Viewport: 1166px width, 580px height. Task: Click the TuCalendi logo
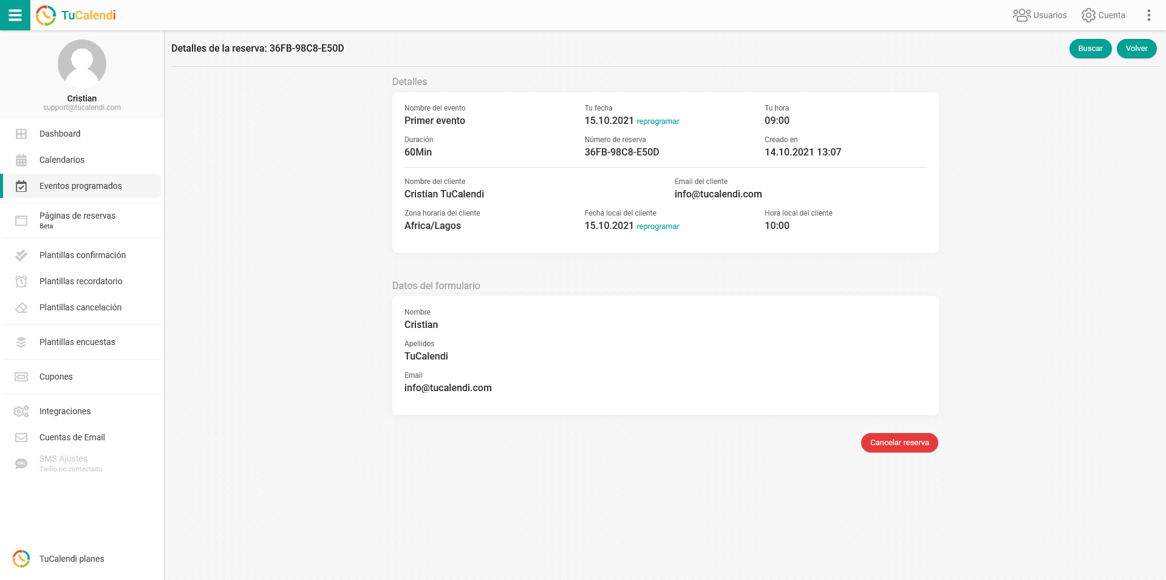point(76,15)
